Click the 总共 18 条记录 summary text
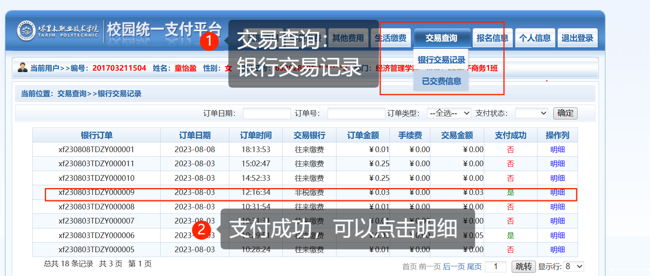Viewport: 650px width, 276px height. click(x=69, y=264)
